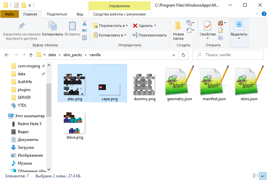Open AuthMe folder in navigation pane
Screen dimensions: 268x180
pos(25,82)
